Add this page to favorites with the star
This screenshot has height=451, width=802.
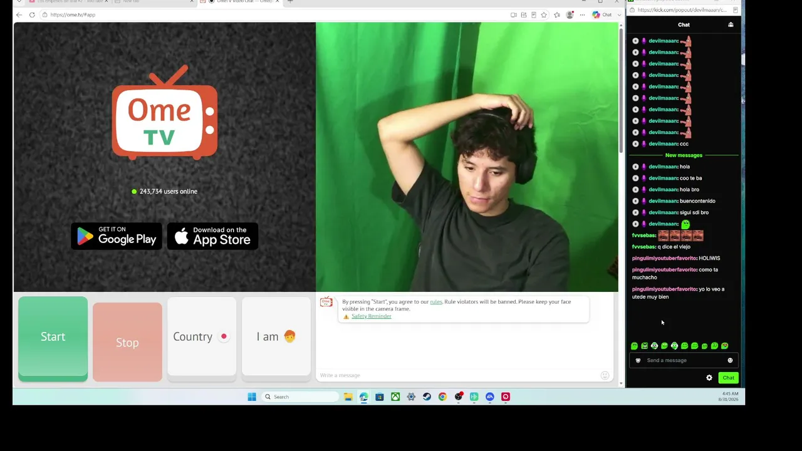click(x=544, y=14)
